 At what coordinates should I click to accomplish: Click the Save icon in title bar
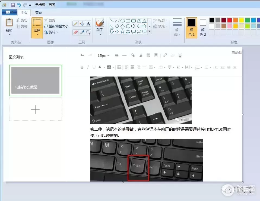pos(13,5)
